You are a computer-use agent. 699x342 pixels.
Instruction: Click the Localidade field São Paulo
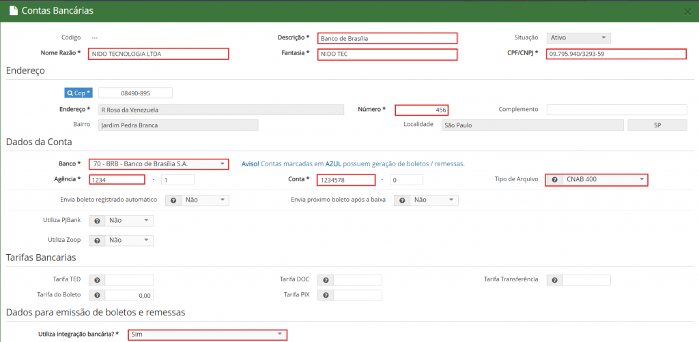click(532, 125)
